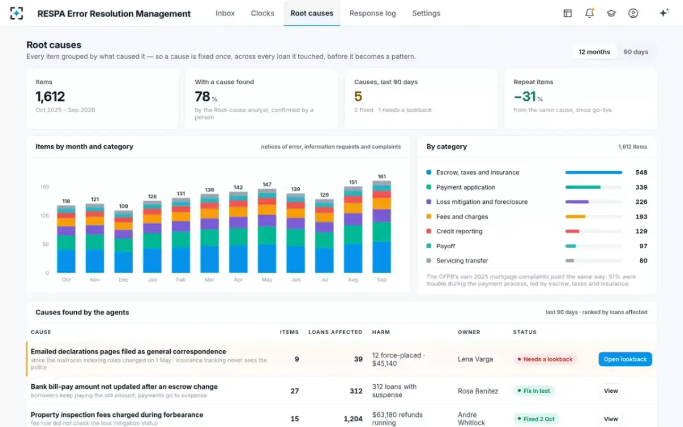
Task: Click the Aug bar in the chart
Action: click(x=353, y=229)
